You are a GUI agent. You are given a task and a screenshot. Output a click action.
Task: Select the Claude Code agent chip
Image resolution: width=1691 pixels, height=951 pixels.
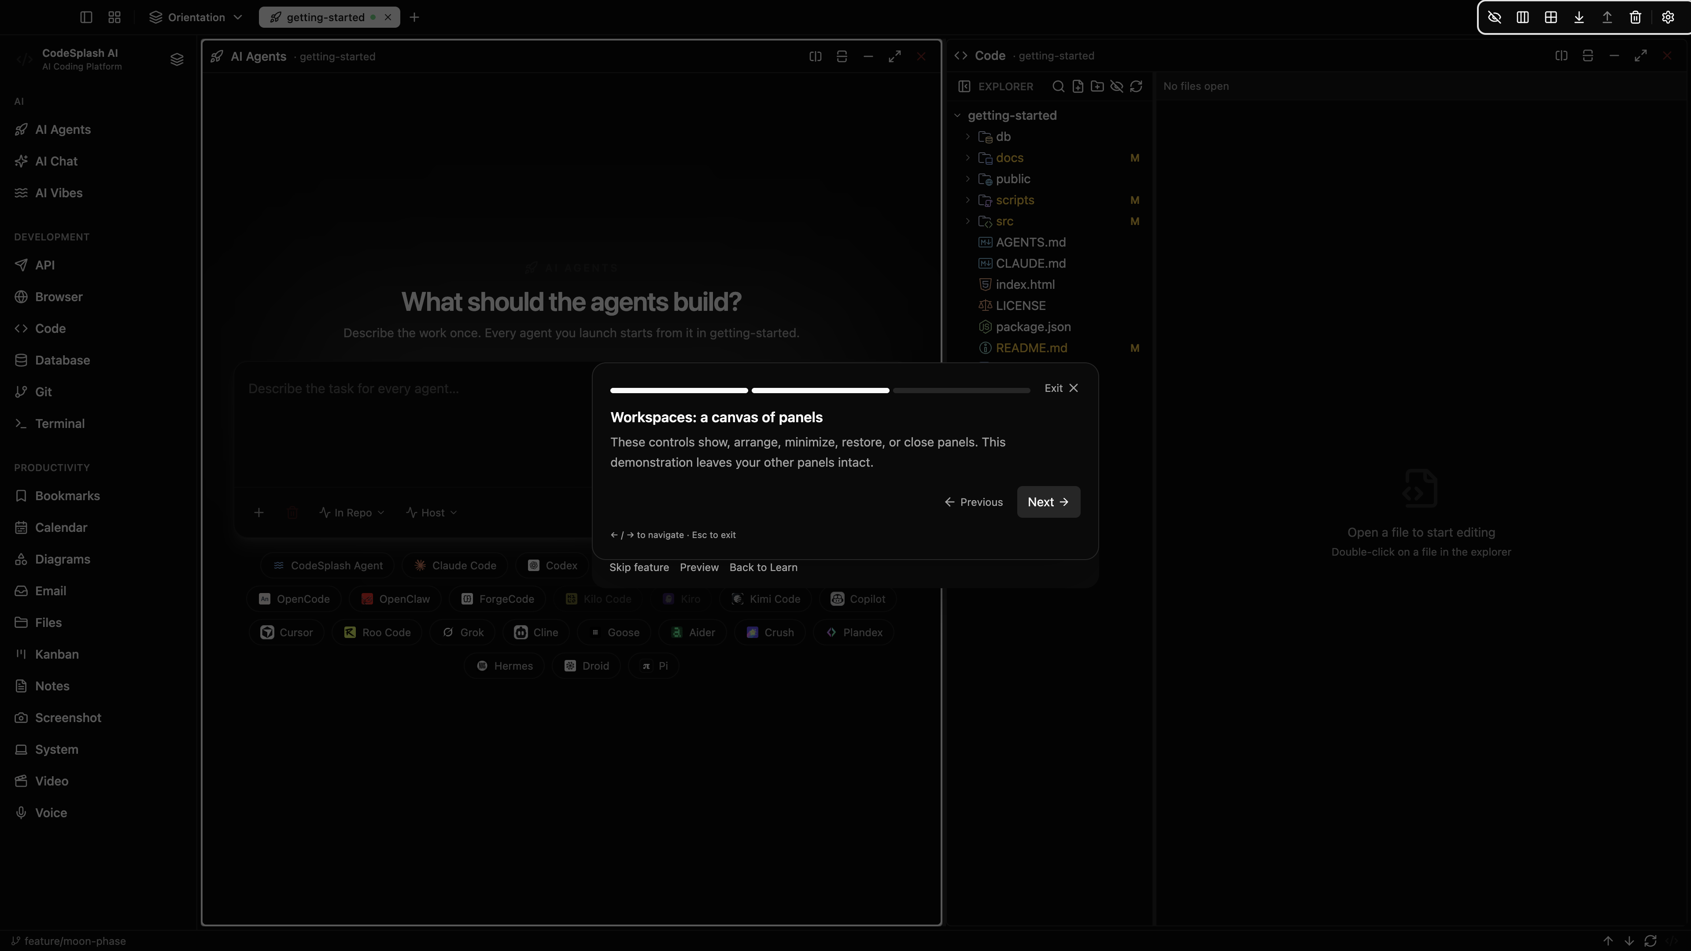pos(455,566)
